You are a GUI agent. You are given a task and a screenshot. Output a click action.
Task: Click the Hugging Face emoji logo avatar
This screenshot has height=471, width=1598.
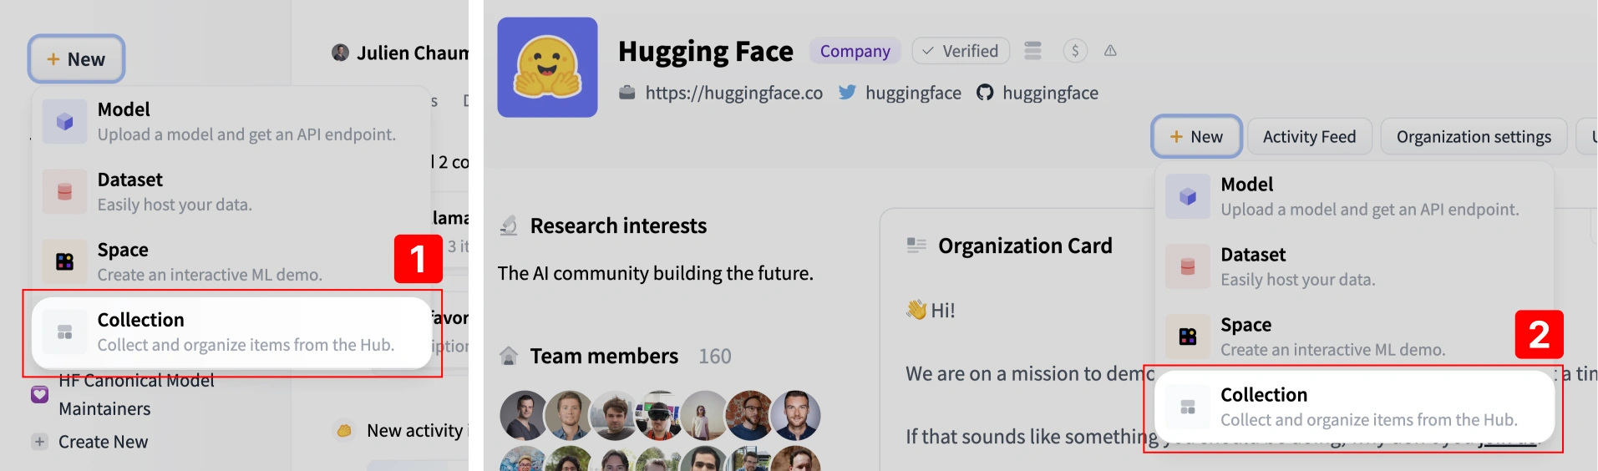point(547,67)
